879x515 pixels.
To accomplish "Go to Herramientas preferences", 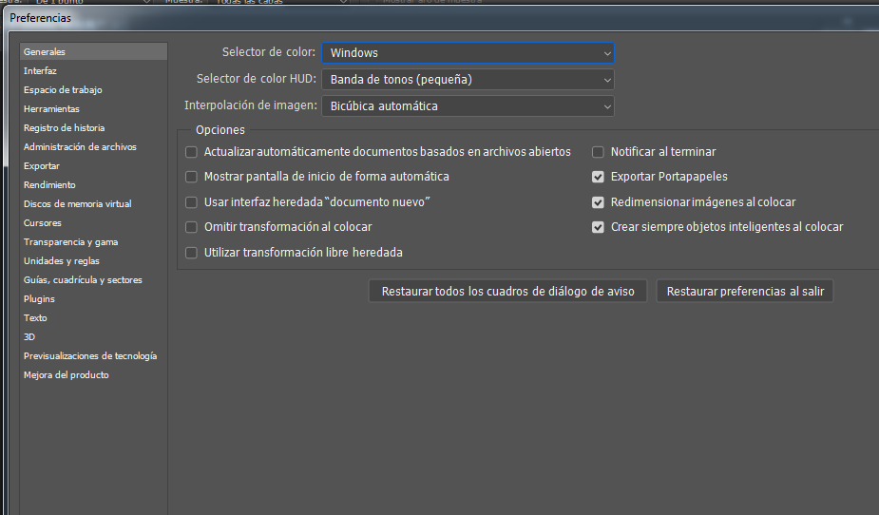I will [94, 108].
